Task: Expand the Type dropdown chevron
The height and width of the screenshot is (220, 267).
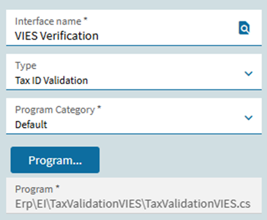Action: [248, 74]
